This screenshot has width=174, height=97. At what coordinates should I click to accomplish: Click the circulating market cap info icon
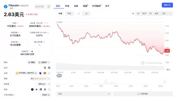pos(19,33)
